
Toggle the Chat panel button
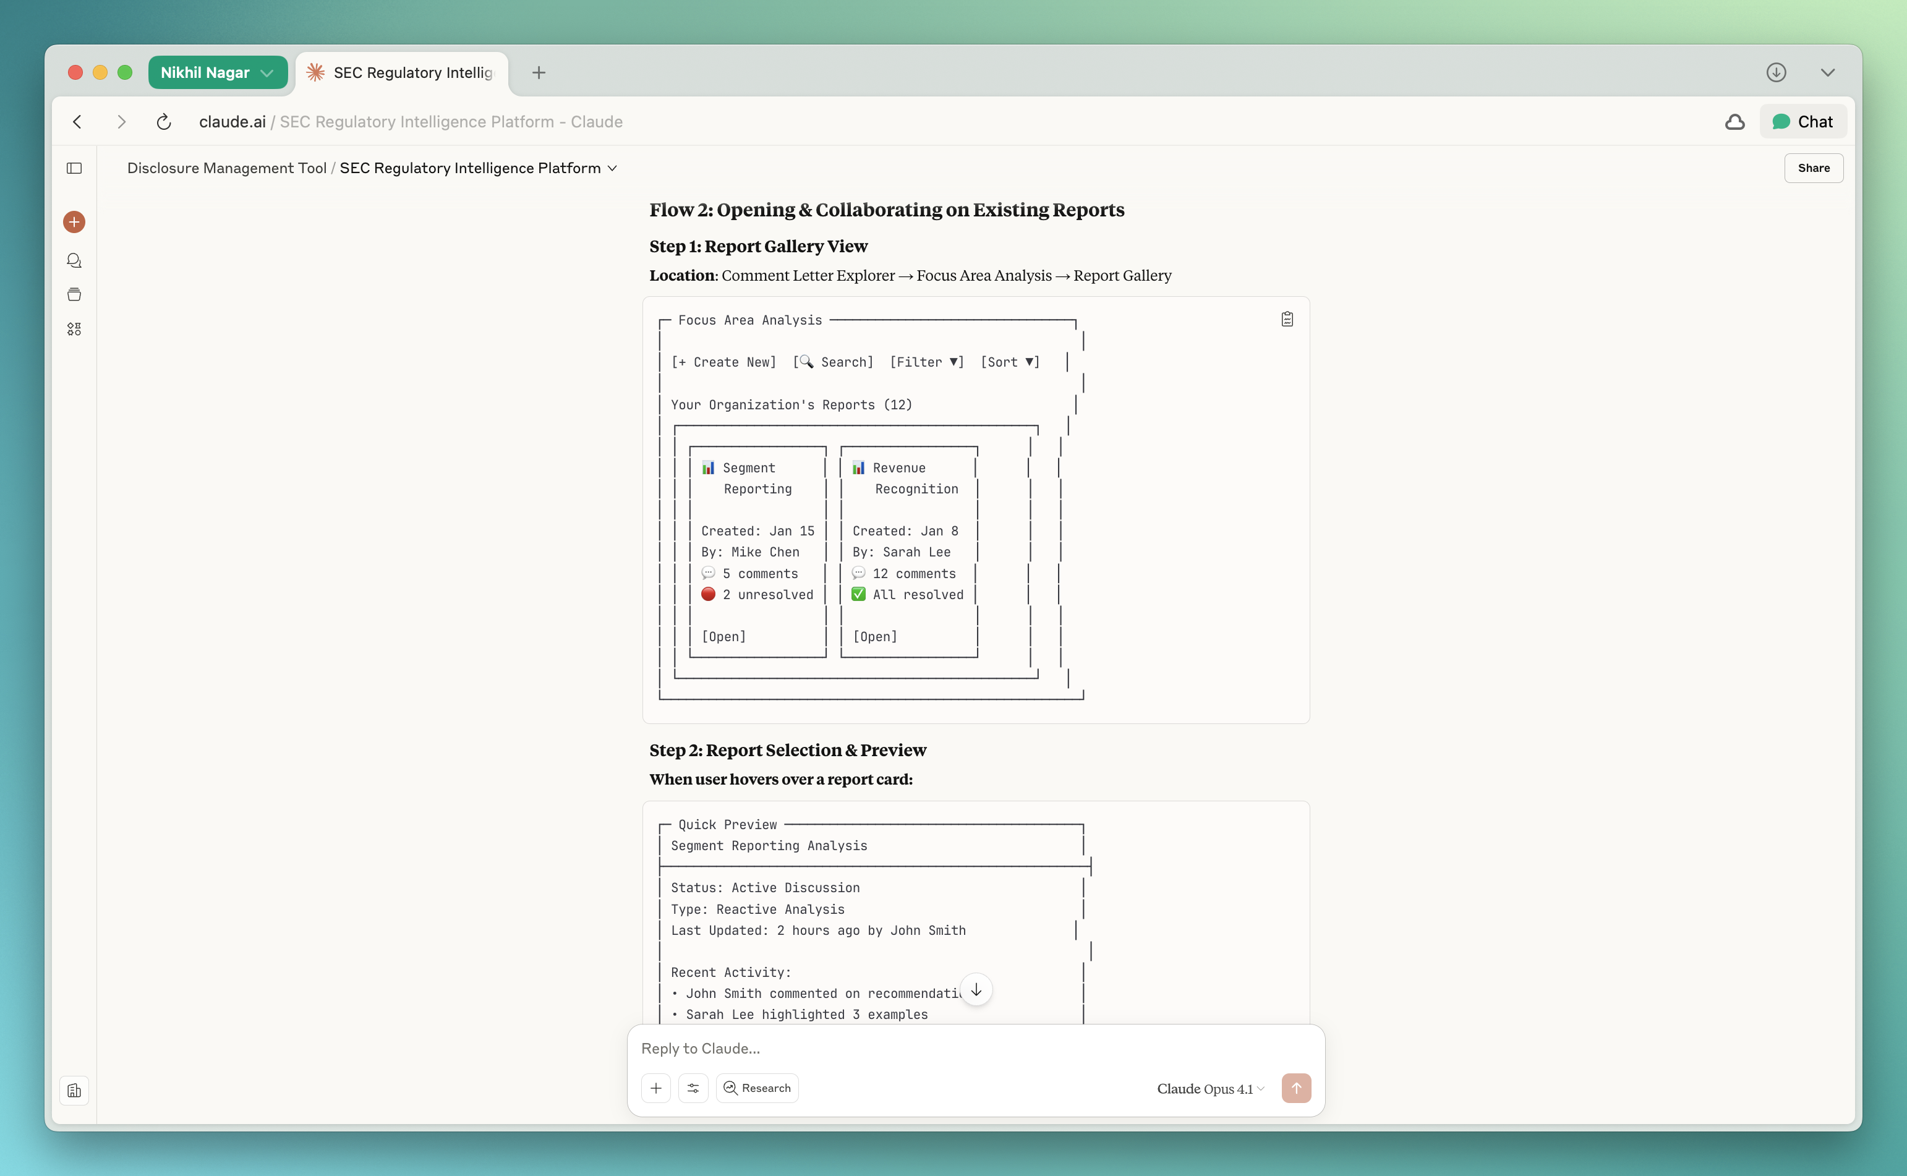(1802, 122)
